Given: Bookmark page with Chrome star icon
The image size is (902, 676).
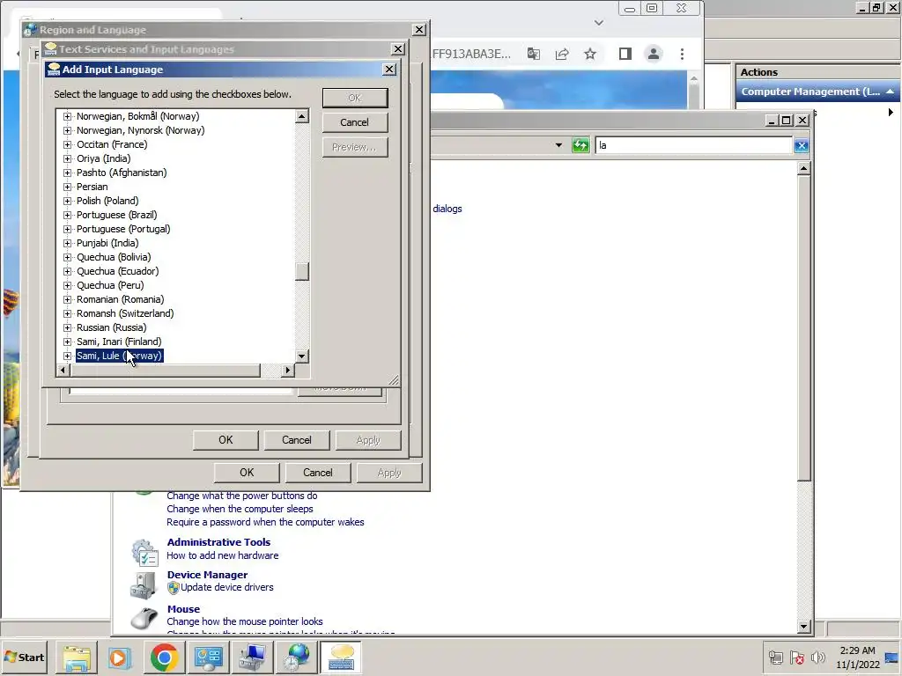Looking at the screenshot, I should click(x=590, y=54).
